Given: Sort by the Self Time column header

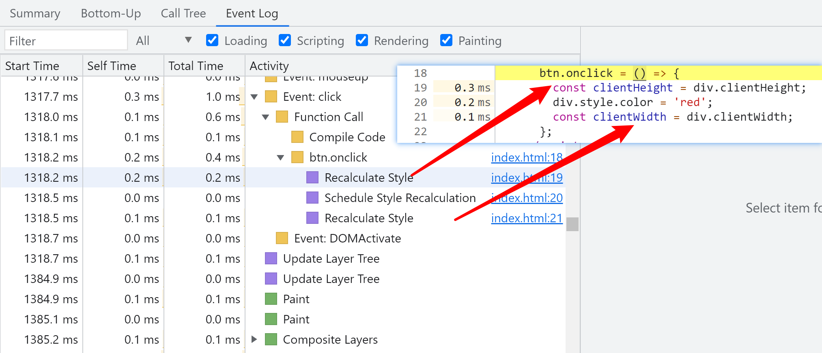Looking at the screenshot, I should [123, 66].
